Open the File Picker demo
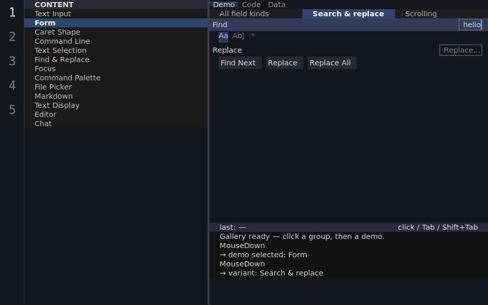Screen dimensions: 488x305 tap(116, 87)
